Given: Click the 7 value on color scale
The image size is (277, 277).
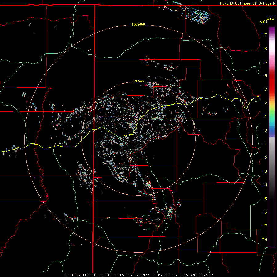Looking at the screenshot, I should click(x=266, y=34).
